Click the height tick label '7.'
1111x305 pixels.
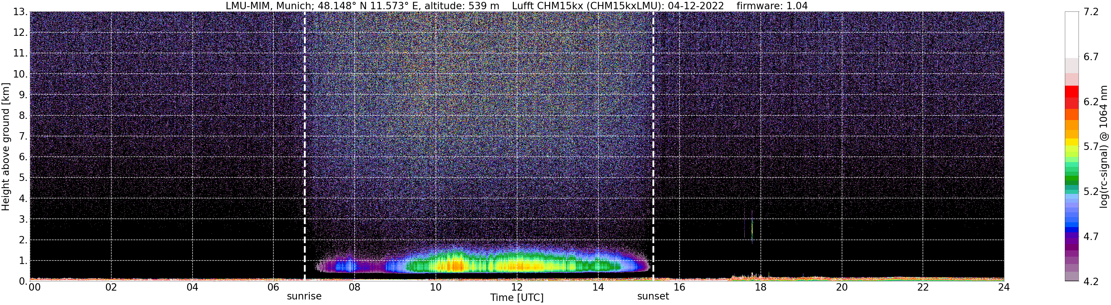point(23,136)
